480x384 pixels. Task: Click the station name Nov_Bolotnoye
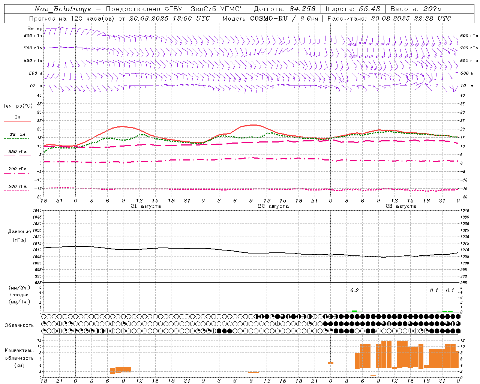tap(63, 9)
